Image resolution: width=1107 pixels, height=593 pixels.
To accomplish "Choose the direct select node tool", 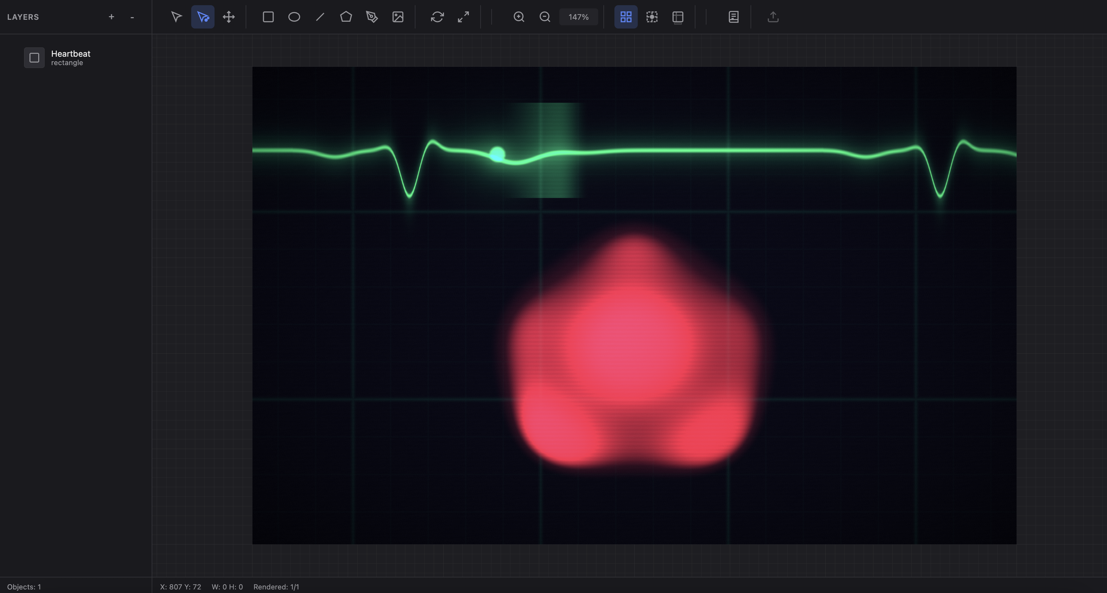I will tap(203, 17).
